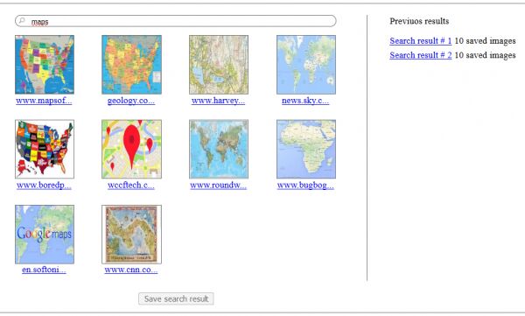Screen dimensions: 525x316
Task: Follow the geology.co... link
Action: pos(131,101)
